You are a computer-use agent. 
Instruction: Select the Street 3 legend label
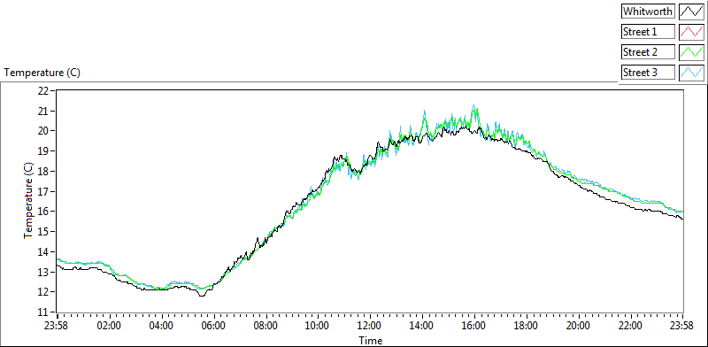(x=648, y=73)
